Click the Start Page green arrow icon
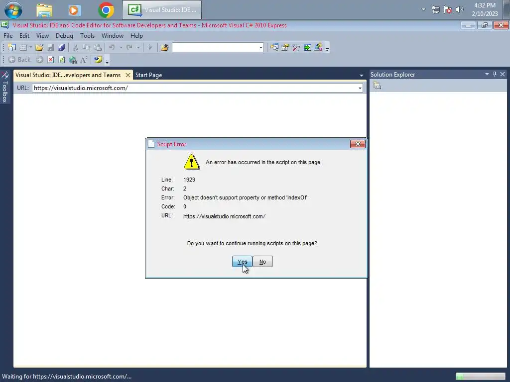This screenshot has height=382, width=510. click(307, 47)
